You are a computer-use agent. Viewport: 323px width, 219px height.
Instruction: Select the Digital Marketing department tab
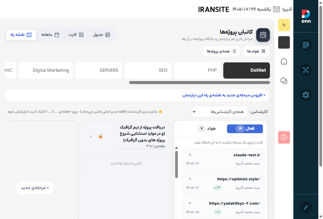click(x=46, y=71)
